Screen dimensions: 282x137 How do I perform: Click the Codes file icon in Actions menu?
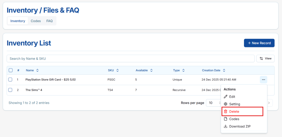coord(226,119)
